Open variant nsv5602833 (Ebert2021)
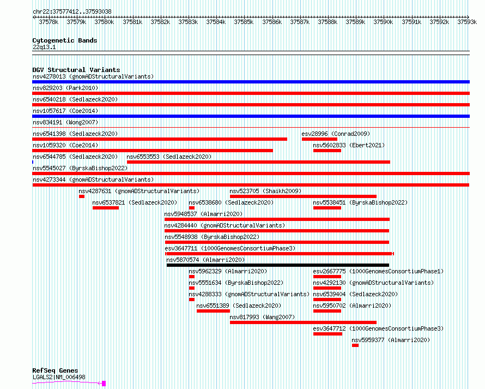 pos(349,145)
